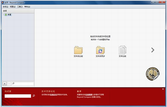Remove session with the minus button

(9, 84)
